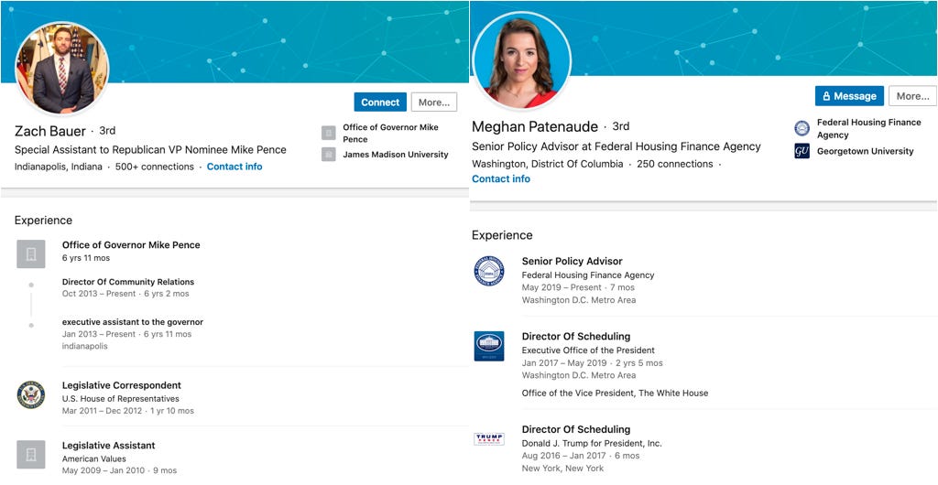Click Zach Bauer profile name

pos(50,131)
